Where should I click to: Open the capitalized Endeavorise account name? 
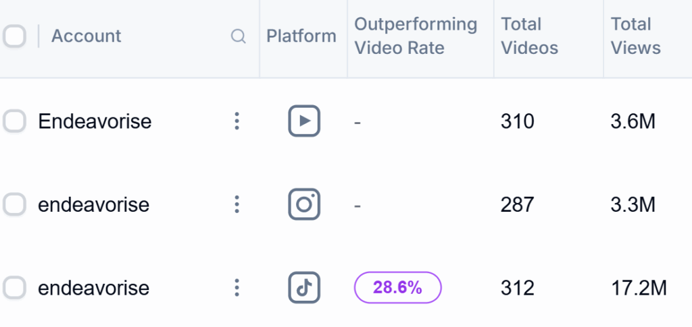pos(95,121)
